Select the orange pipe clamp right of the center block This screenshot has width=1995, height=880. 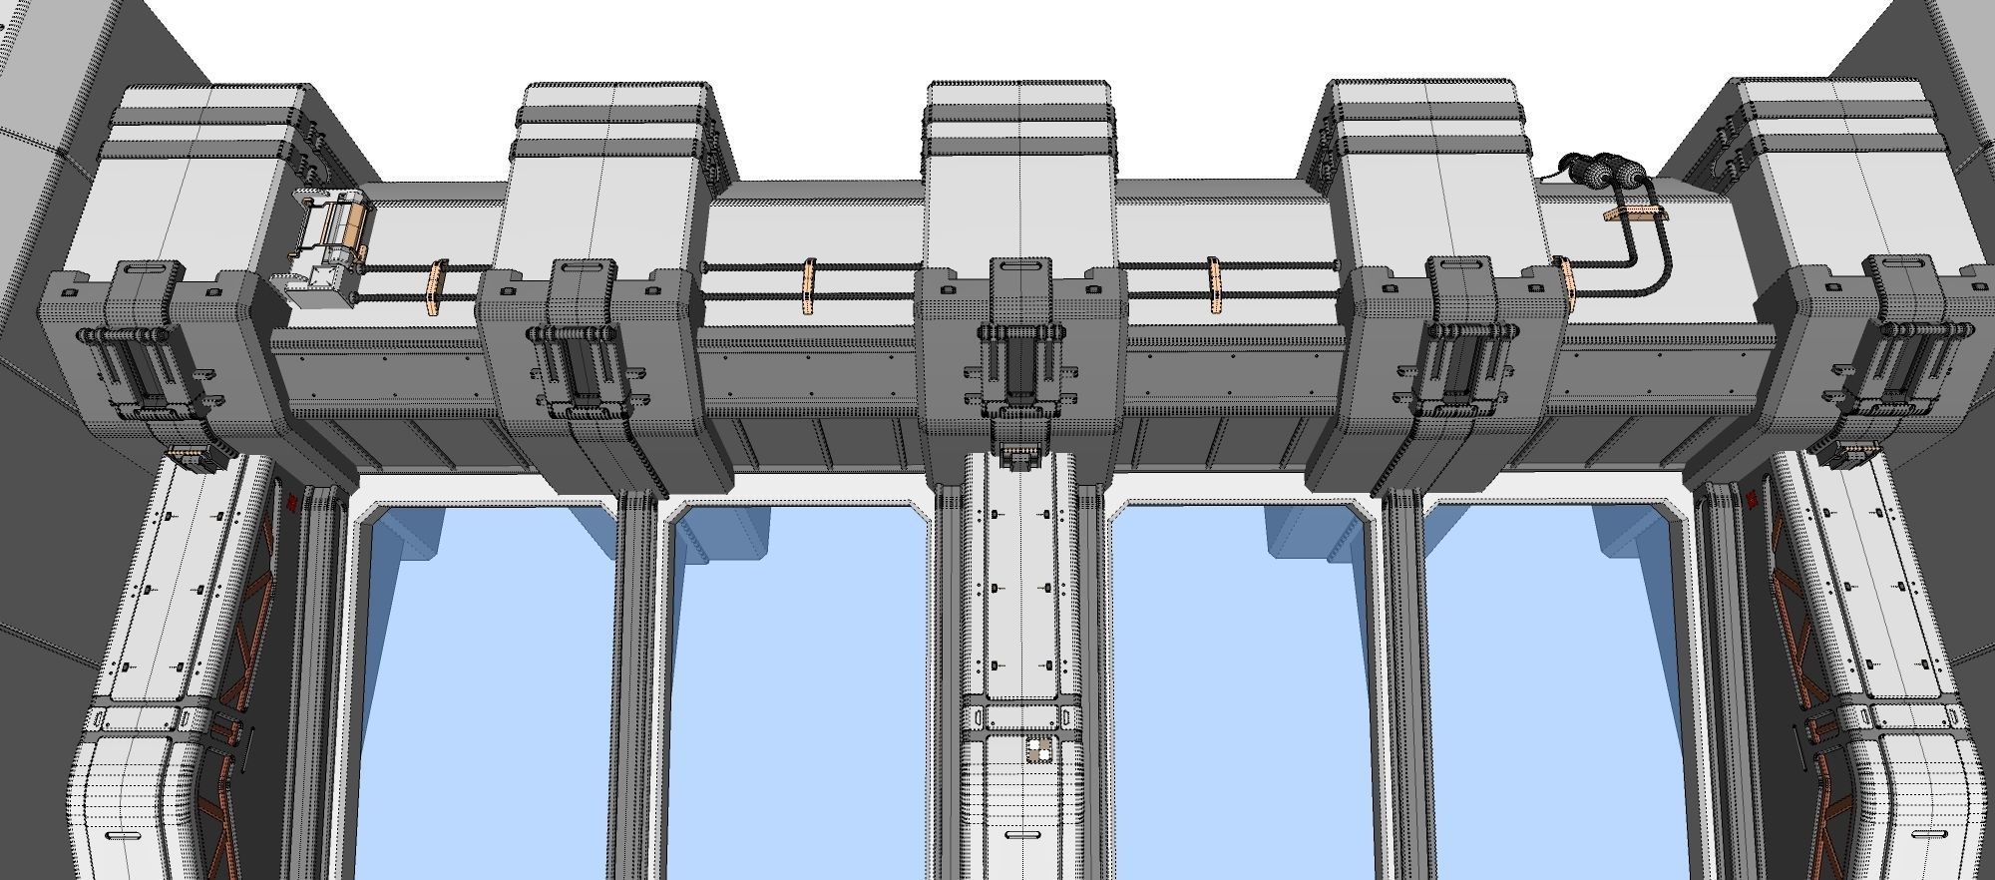[x=1215, y=284]
